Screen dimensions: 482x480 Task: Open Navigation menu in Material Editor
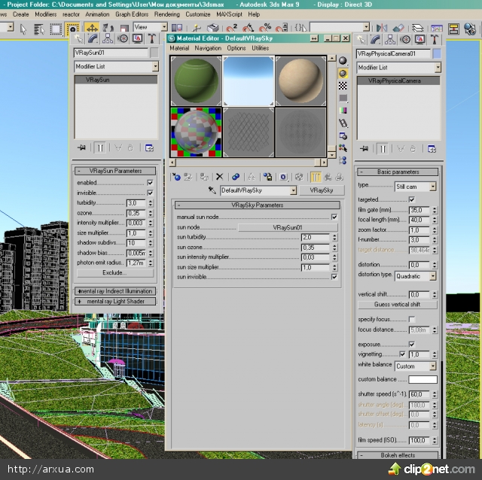tap(208, 48)
